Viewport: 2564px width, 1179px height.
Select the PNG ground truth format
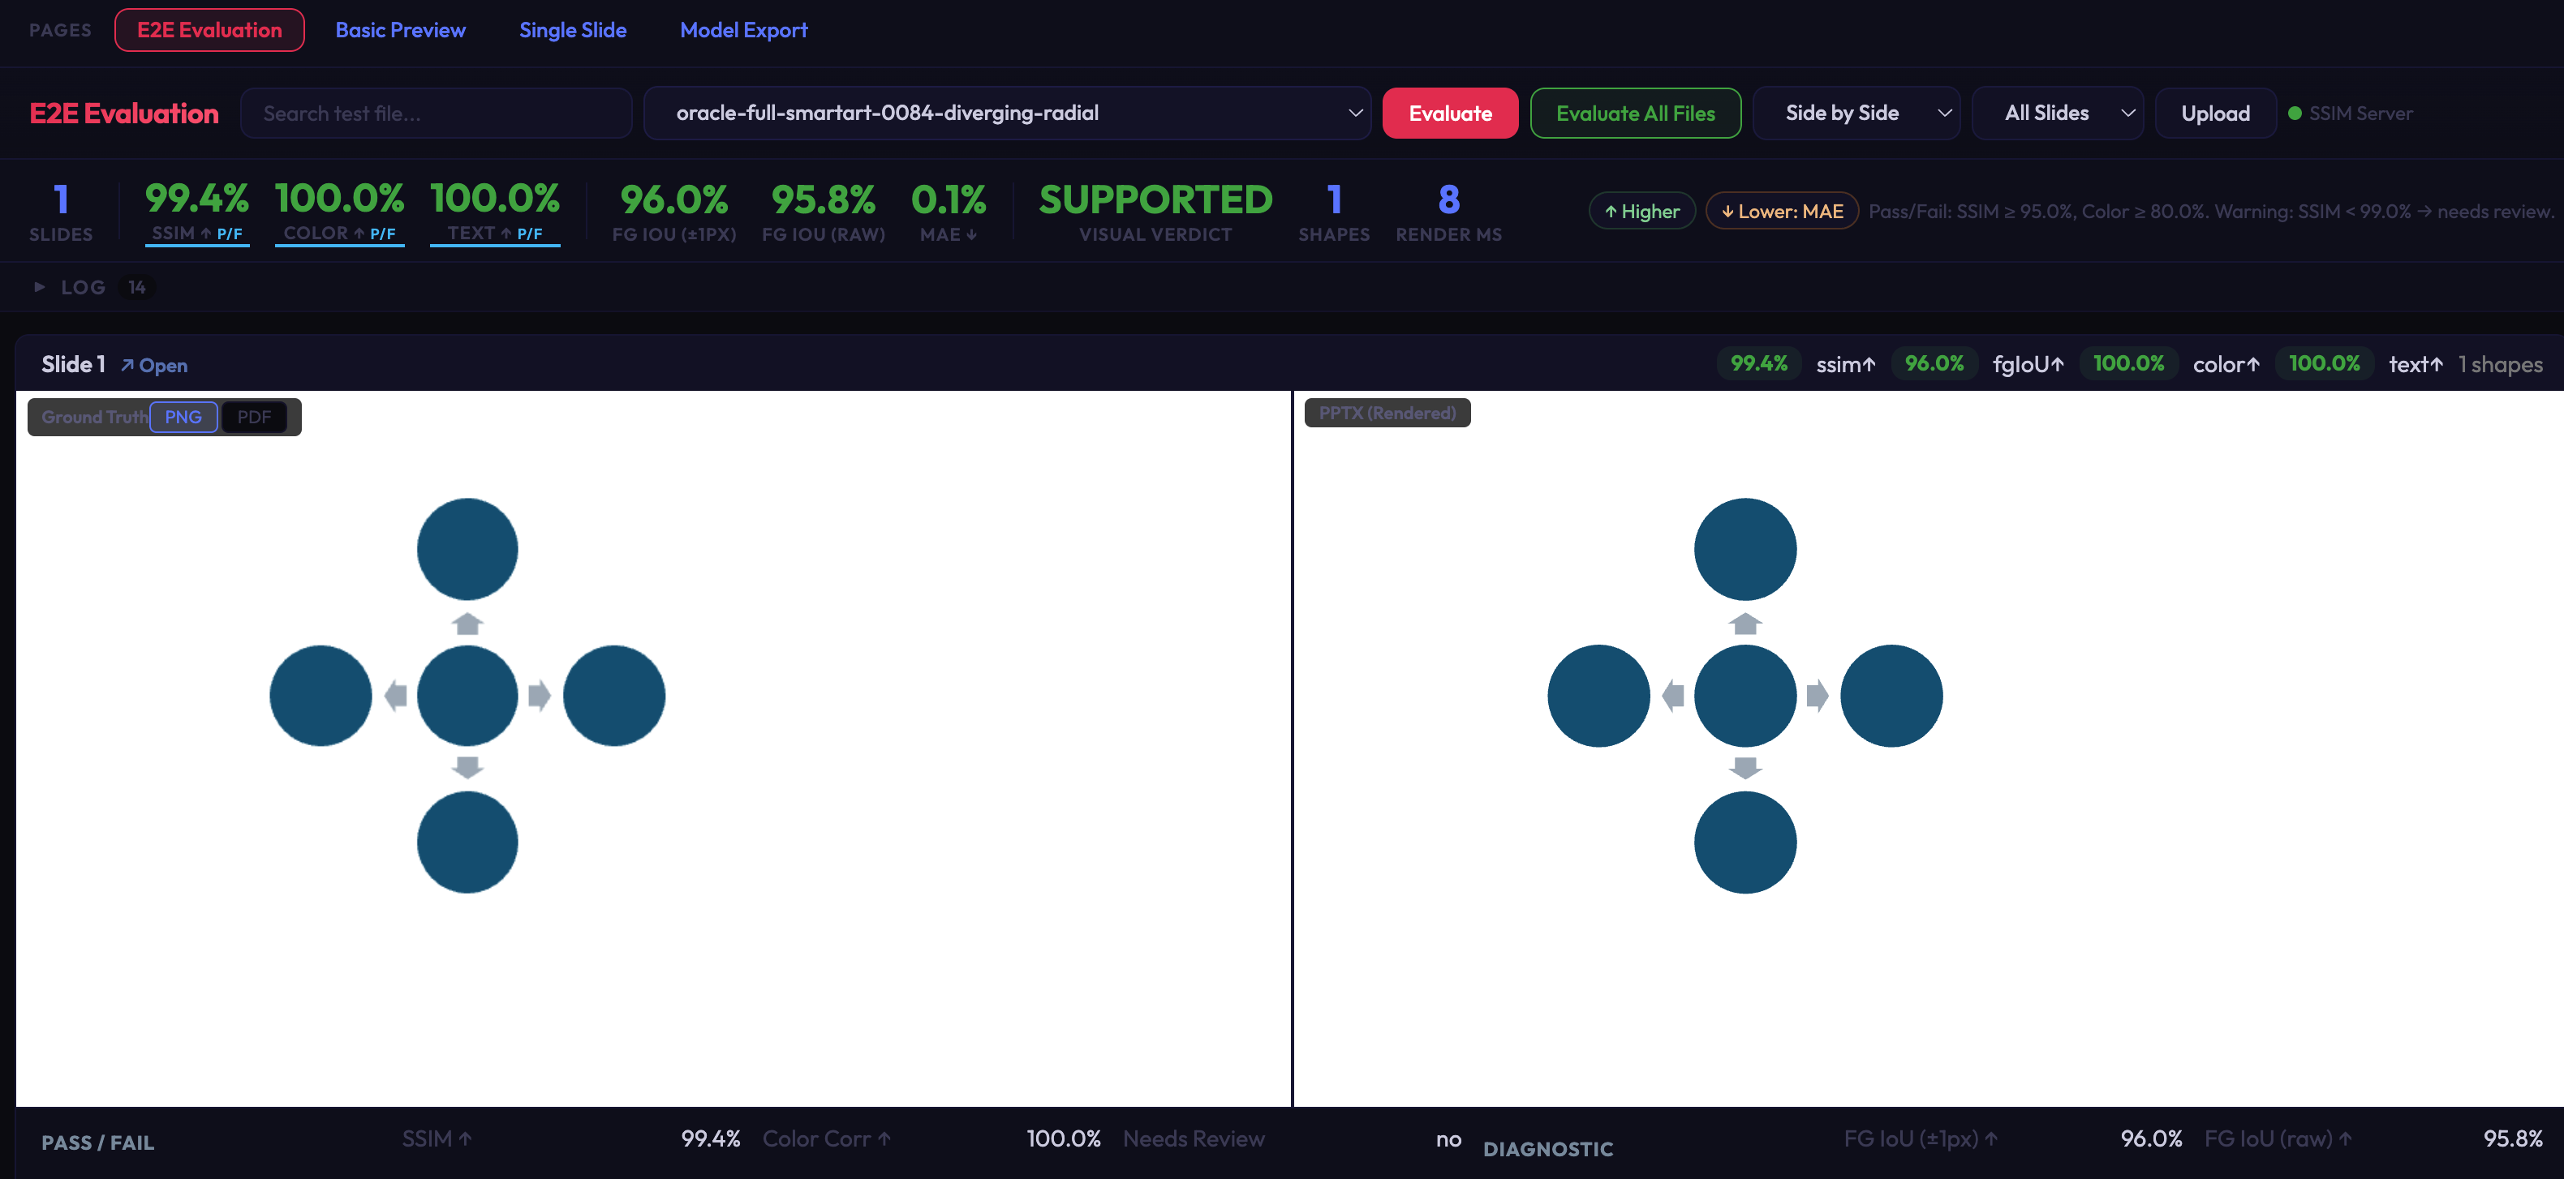[x=183, y=417]
